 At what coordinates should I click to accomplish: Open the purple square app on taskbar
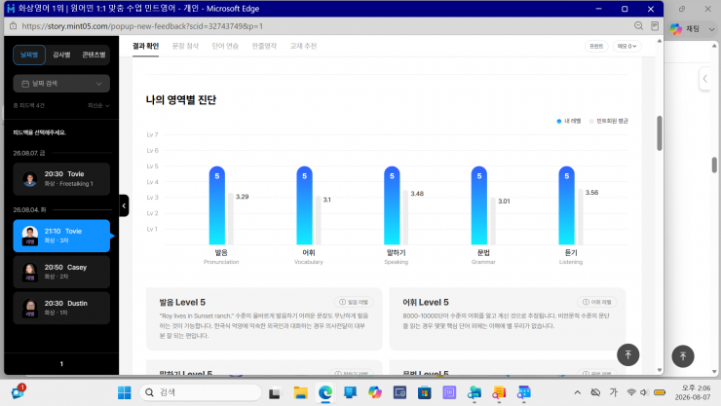[x=449, y=392]
